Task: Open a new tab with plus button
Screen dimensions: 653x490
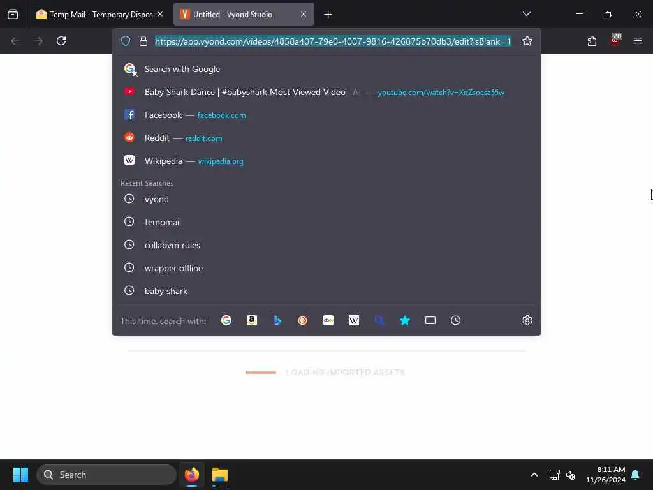Action: [328, 15]
